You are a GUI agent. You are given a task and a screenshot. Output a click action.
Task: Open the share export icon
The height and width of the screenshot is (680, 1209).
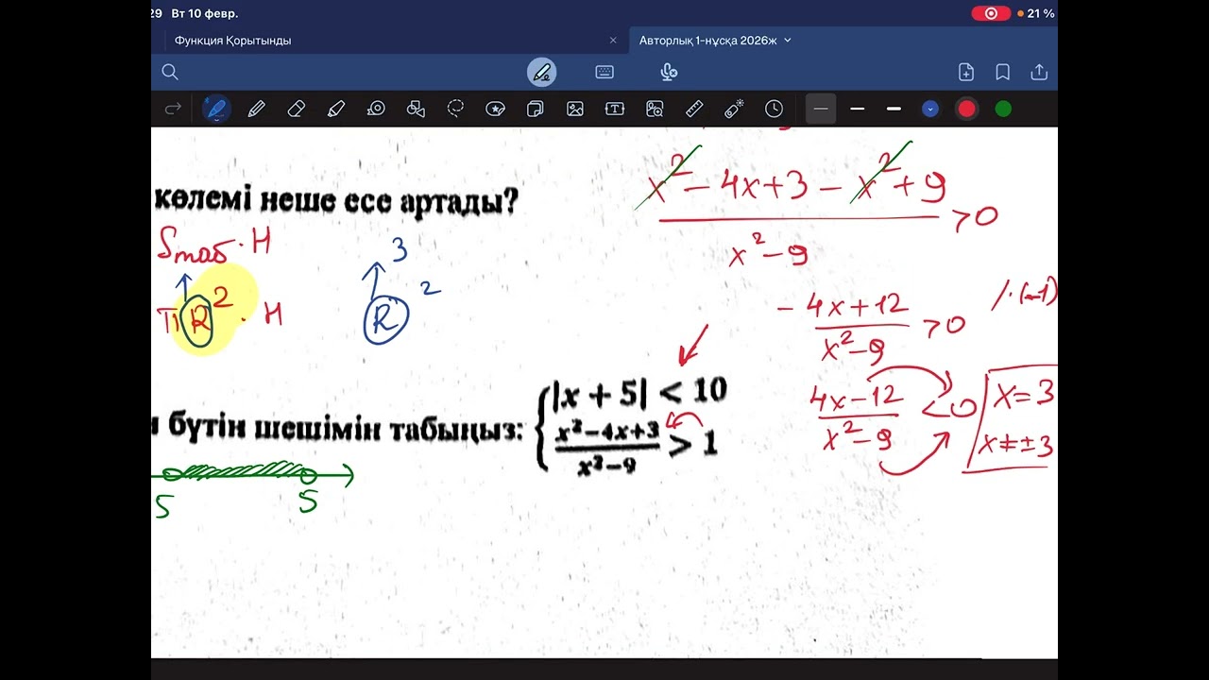tap(1039, 72)
